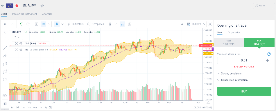Open the volume help question mark

click(269, 54)
